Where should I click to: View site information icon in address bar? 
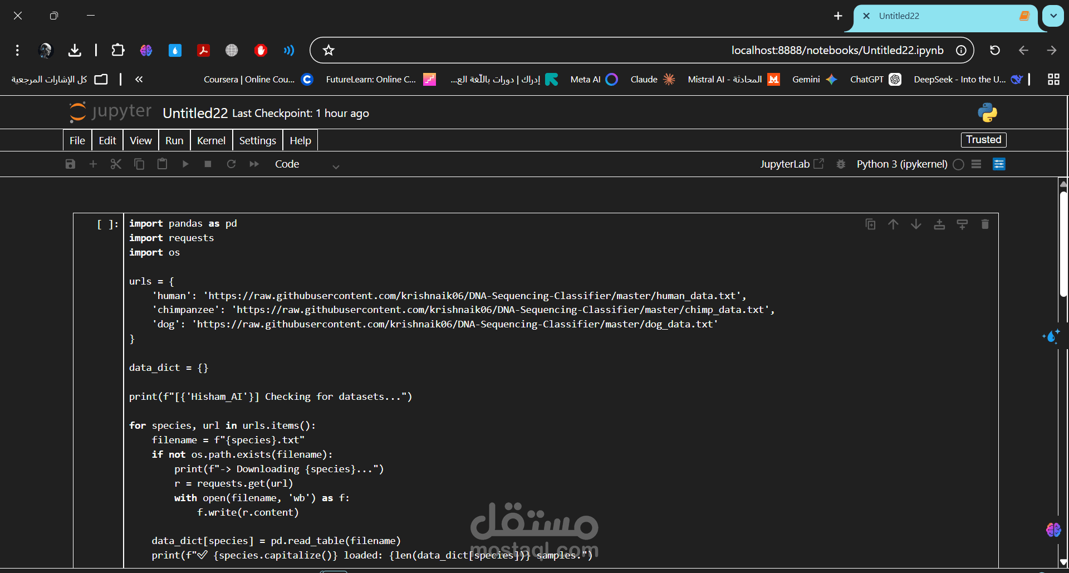click(961, 50)
